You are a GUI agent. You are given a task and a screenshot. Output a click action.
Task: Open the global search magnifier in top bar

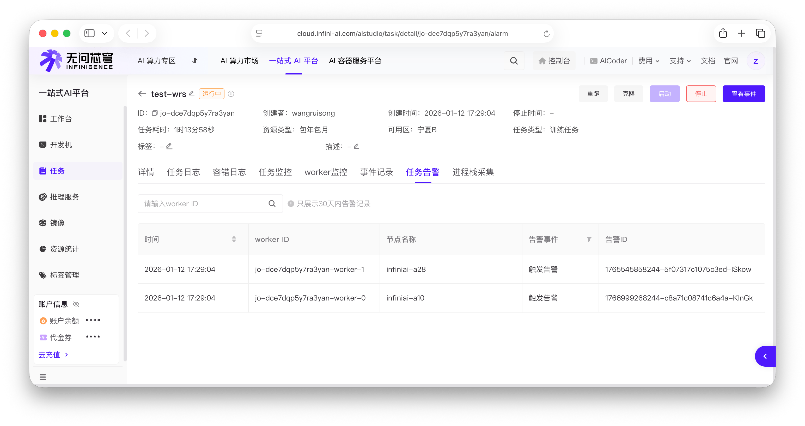[x=514, y=60]
